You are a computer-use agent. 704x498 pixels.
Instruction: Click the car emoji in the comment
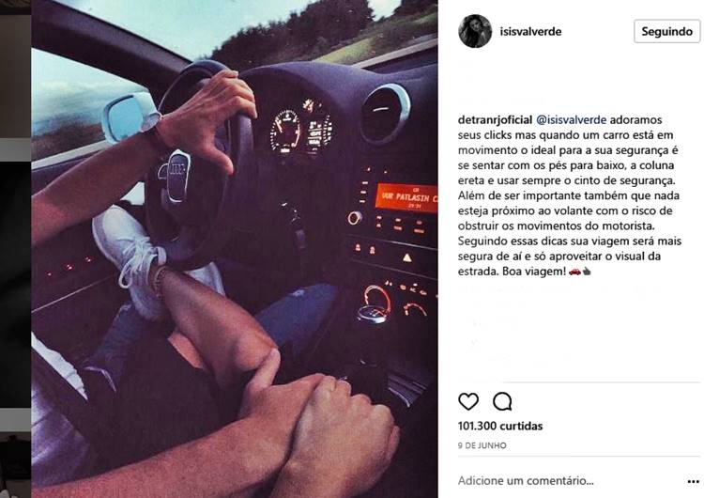tap(574, 272)
